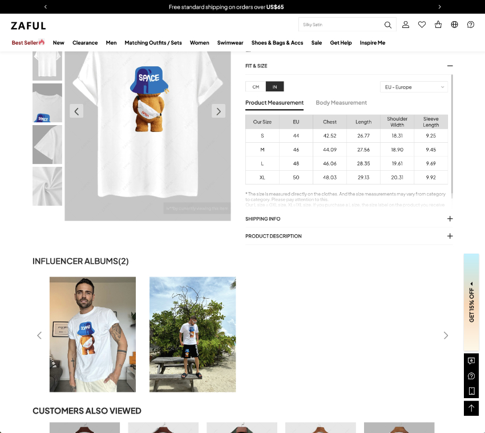Go to next product image
This screenshot has height=433, width=485.
[x=219, y=111]
